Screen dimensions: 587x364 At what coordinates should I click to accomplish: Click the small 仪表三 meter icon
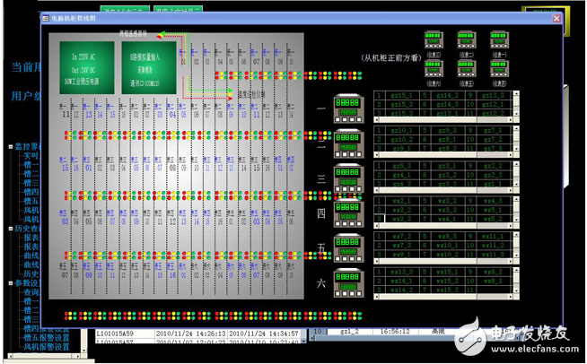[434, 40]
